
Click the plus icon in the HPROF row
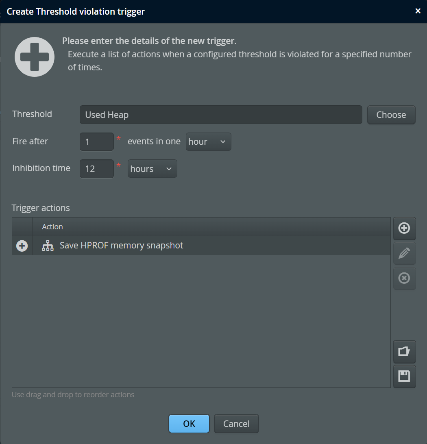22,246
